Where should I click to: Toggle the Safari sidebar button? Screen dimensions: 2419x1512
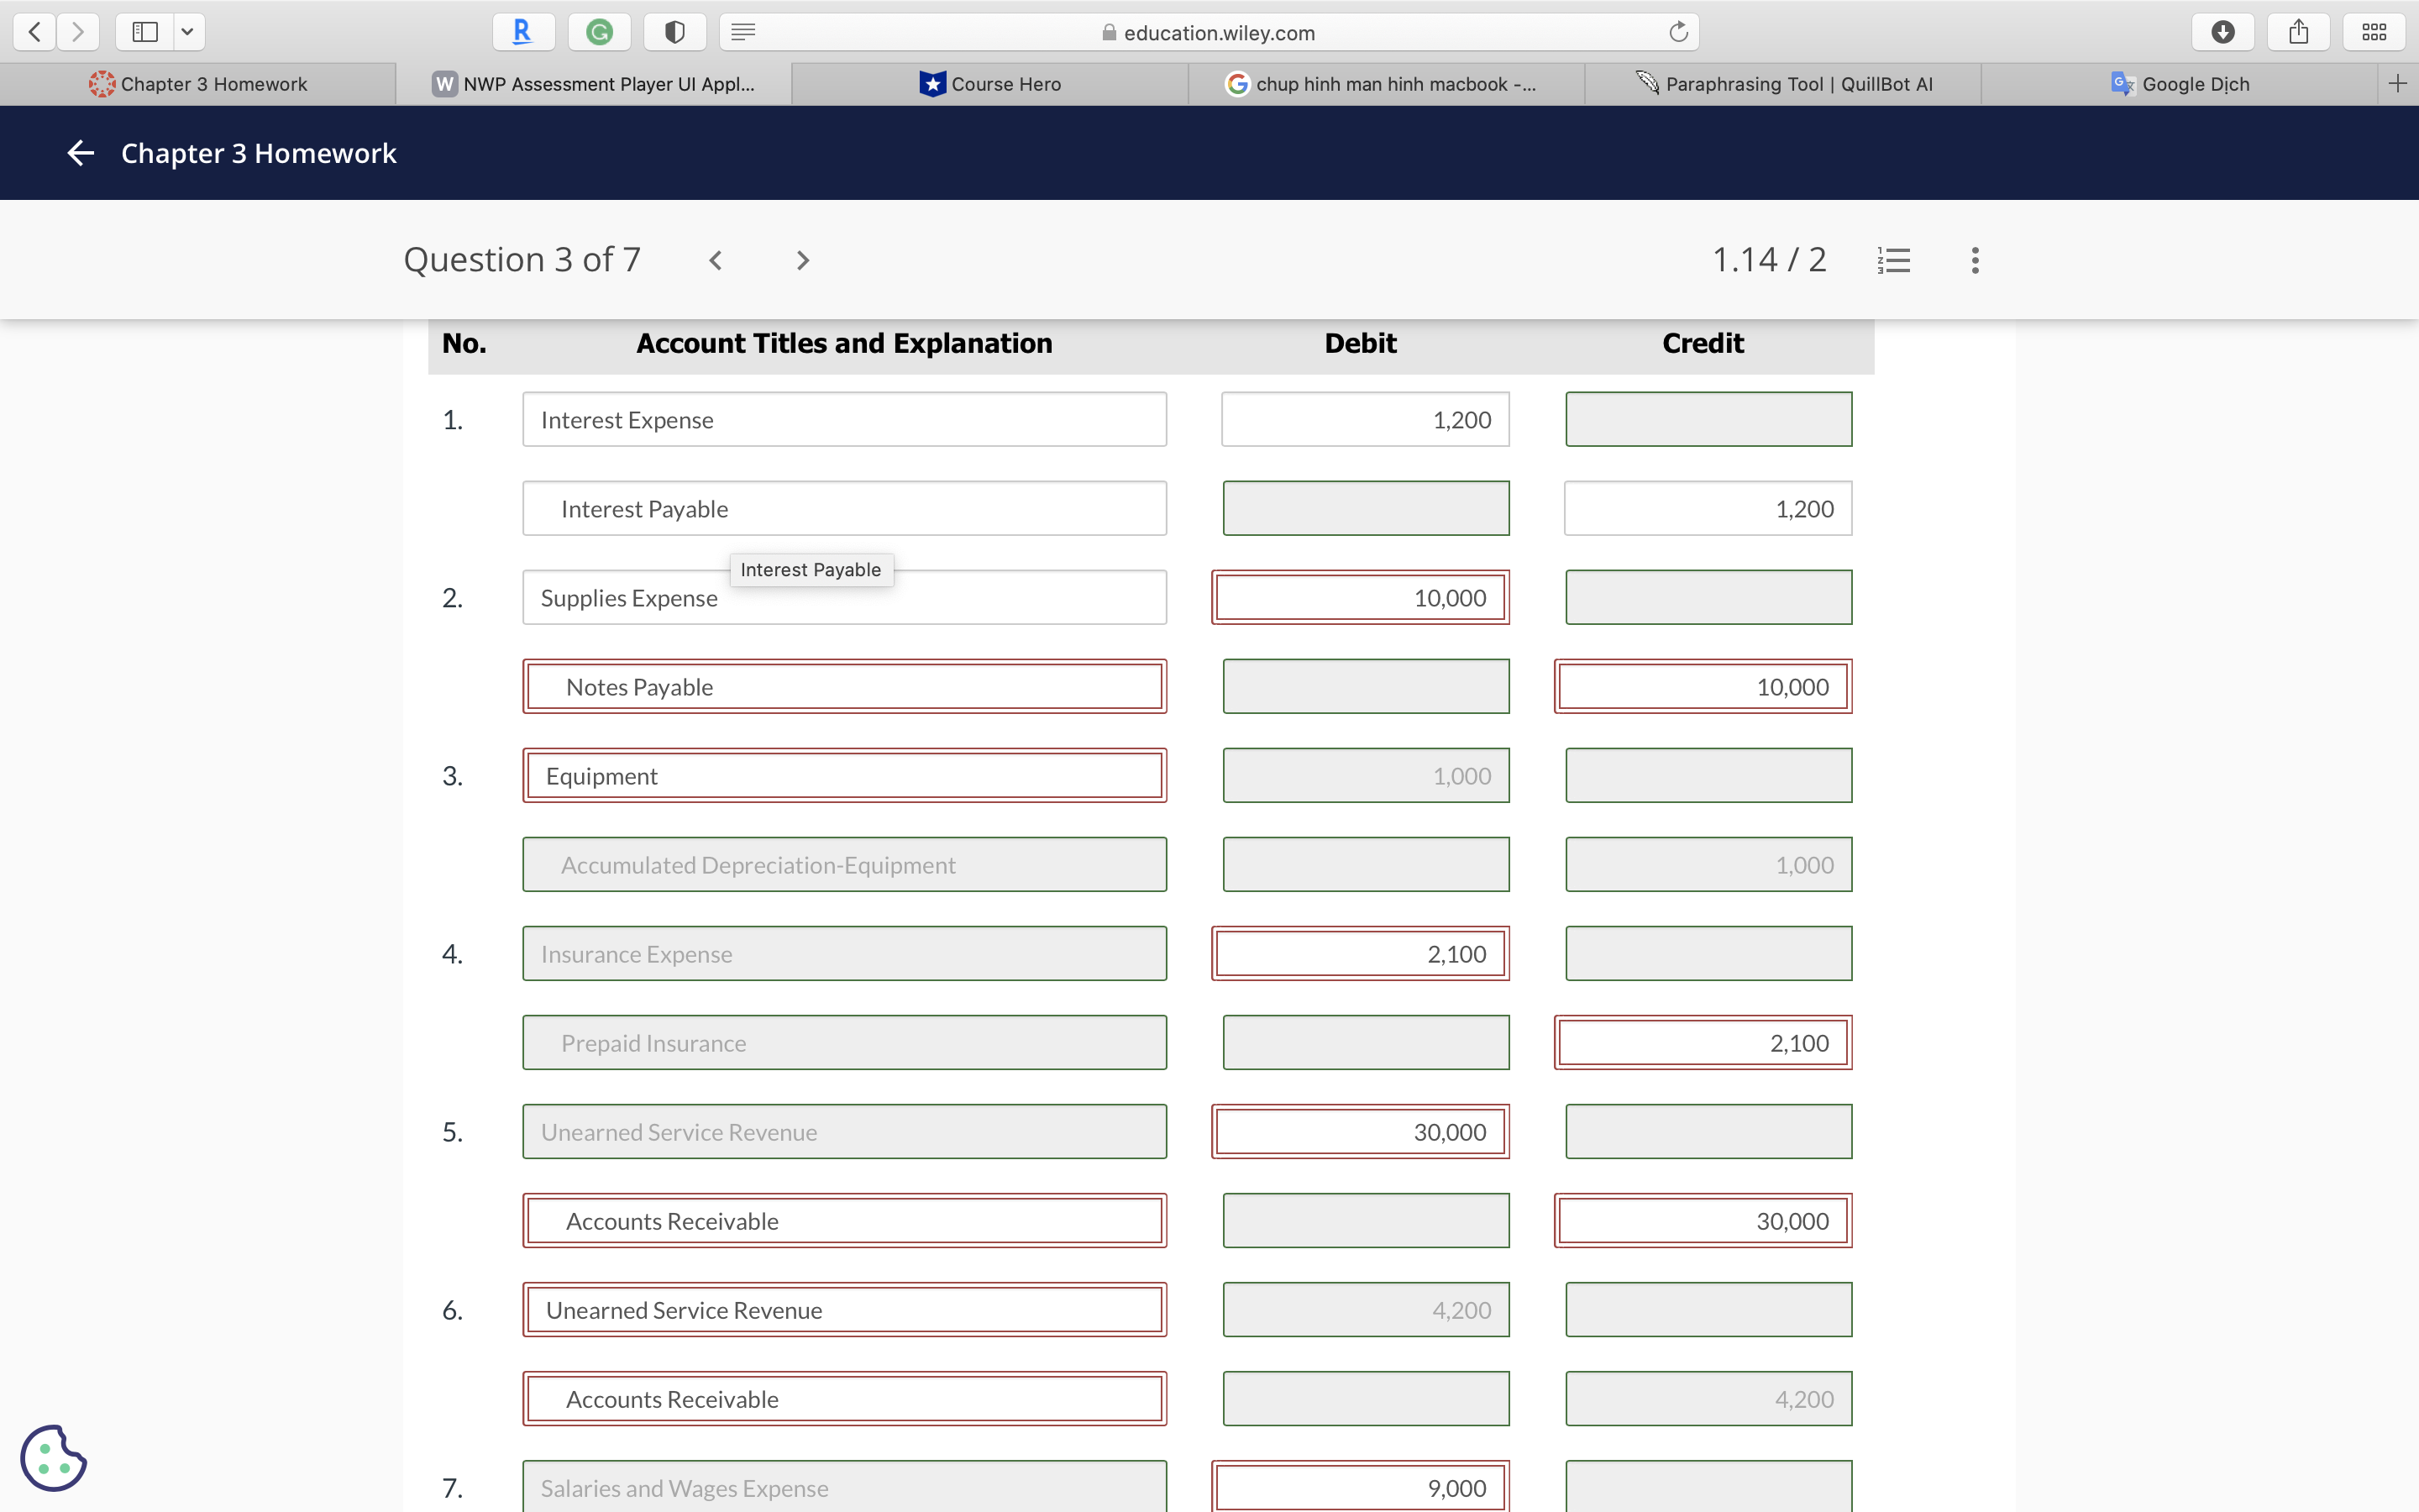145,32
